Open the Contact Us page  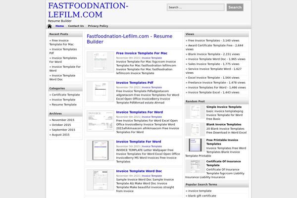[x=76, y=26]
